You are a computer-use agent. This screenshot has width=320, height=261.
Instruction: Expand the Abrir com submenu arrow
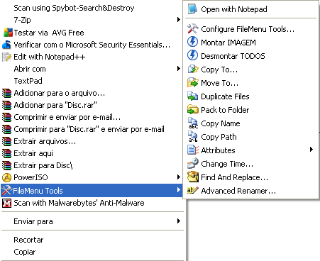(x=179, y=69)
